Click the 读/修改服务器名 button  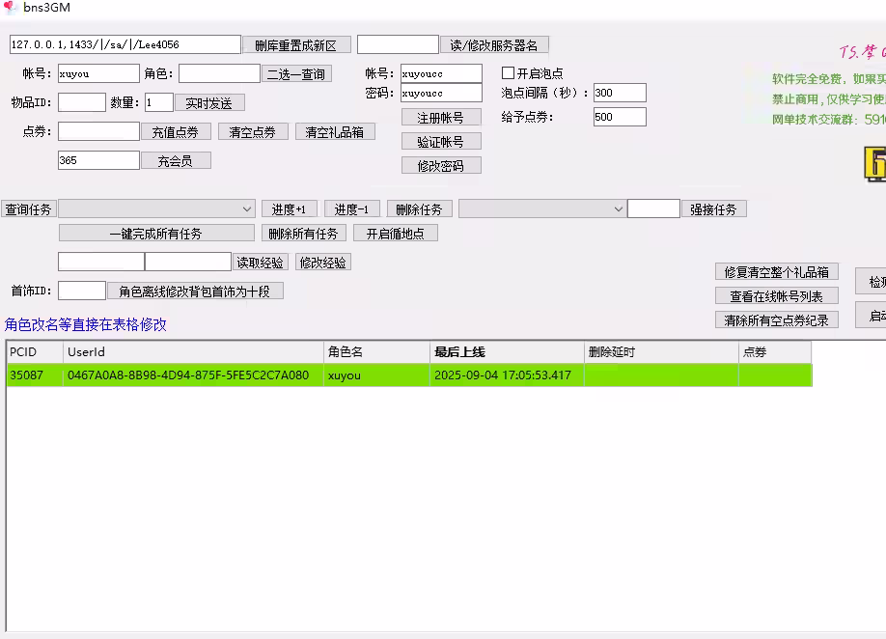(x=495, y=45)
